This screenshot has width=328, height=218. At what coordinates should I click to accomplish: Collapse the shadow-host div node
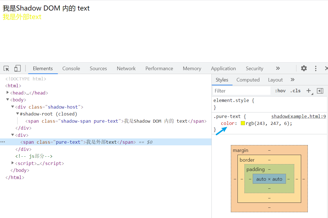[12, 107]
